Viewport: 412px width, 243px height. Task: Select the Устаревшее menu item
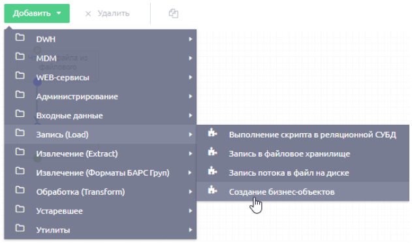click(101, 211)
